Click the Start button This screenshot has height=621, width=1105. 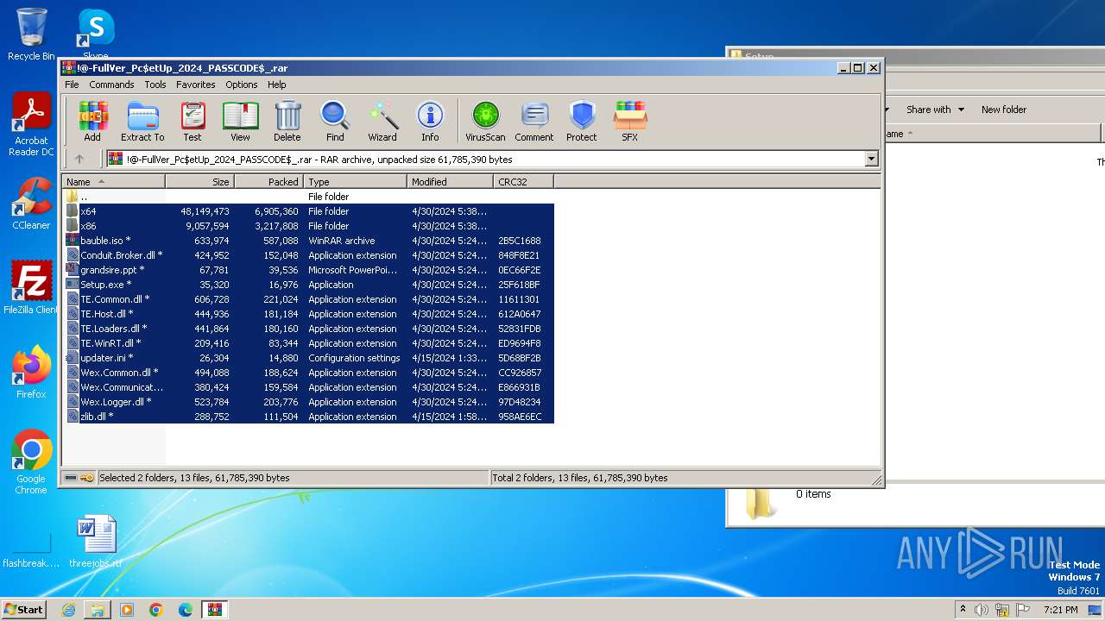pyautogui.click(x=24, y=609)
